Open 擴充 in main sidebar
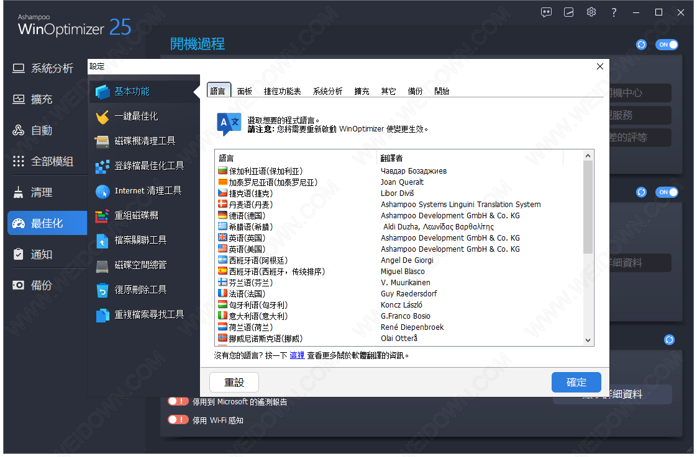The width and height of the screenshot is (697, 457). 47,99
